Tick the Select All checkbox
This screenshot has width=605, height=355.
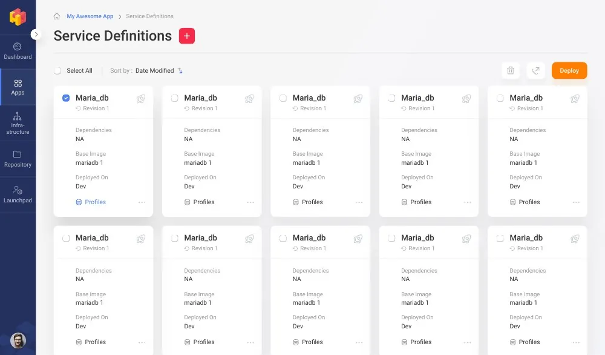(x=57, y=71)
